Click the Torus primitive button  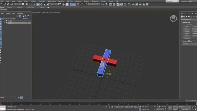pos(187,34)
